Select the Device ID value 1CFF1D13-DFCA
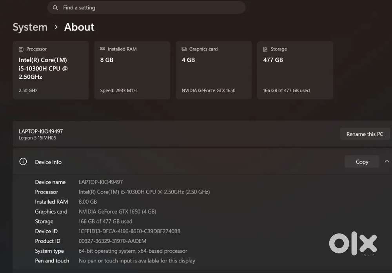 pyautogui.click(x=129, y=231)
